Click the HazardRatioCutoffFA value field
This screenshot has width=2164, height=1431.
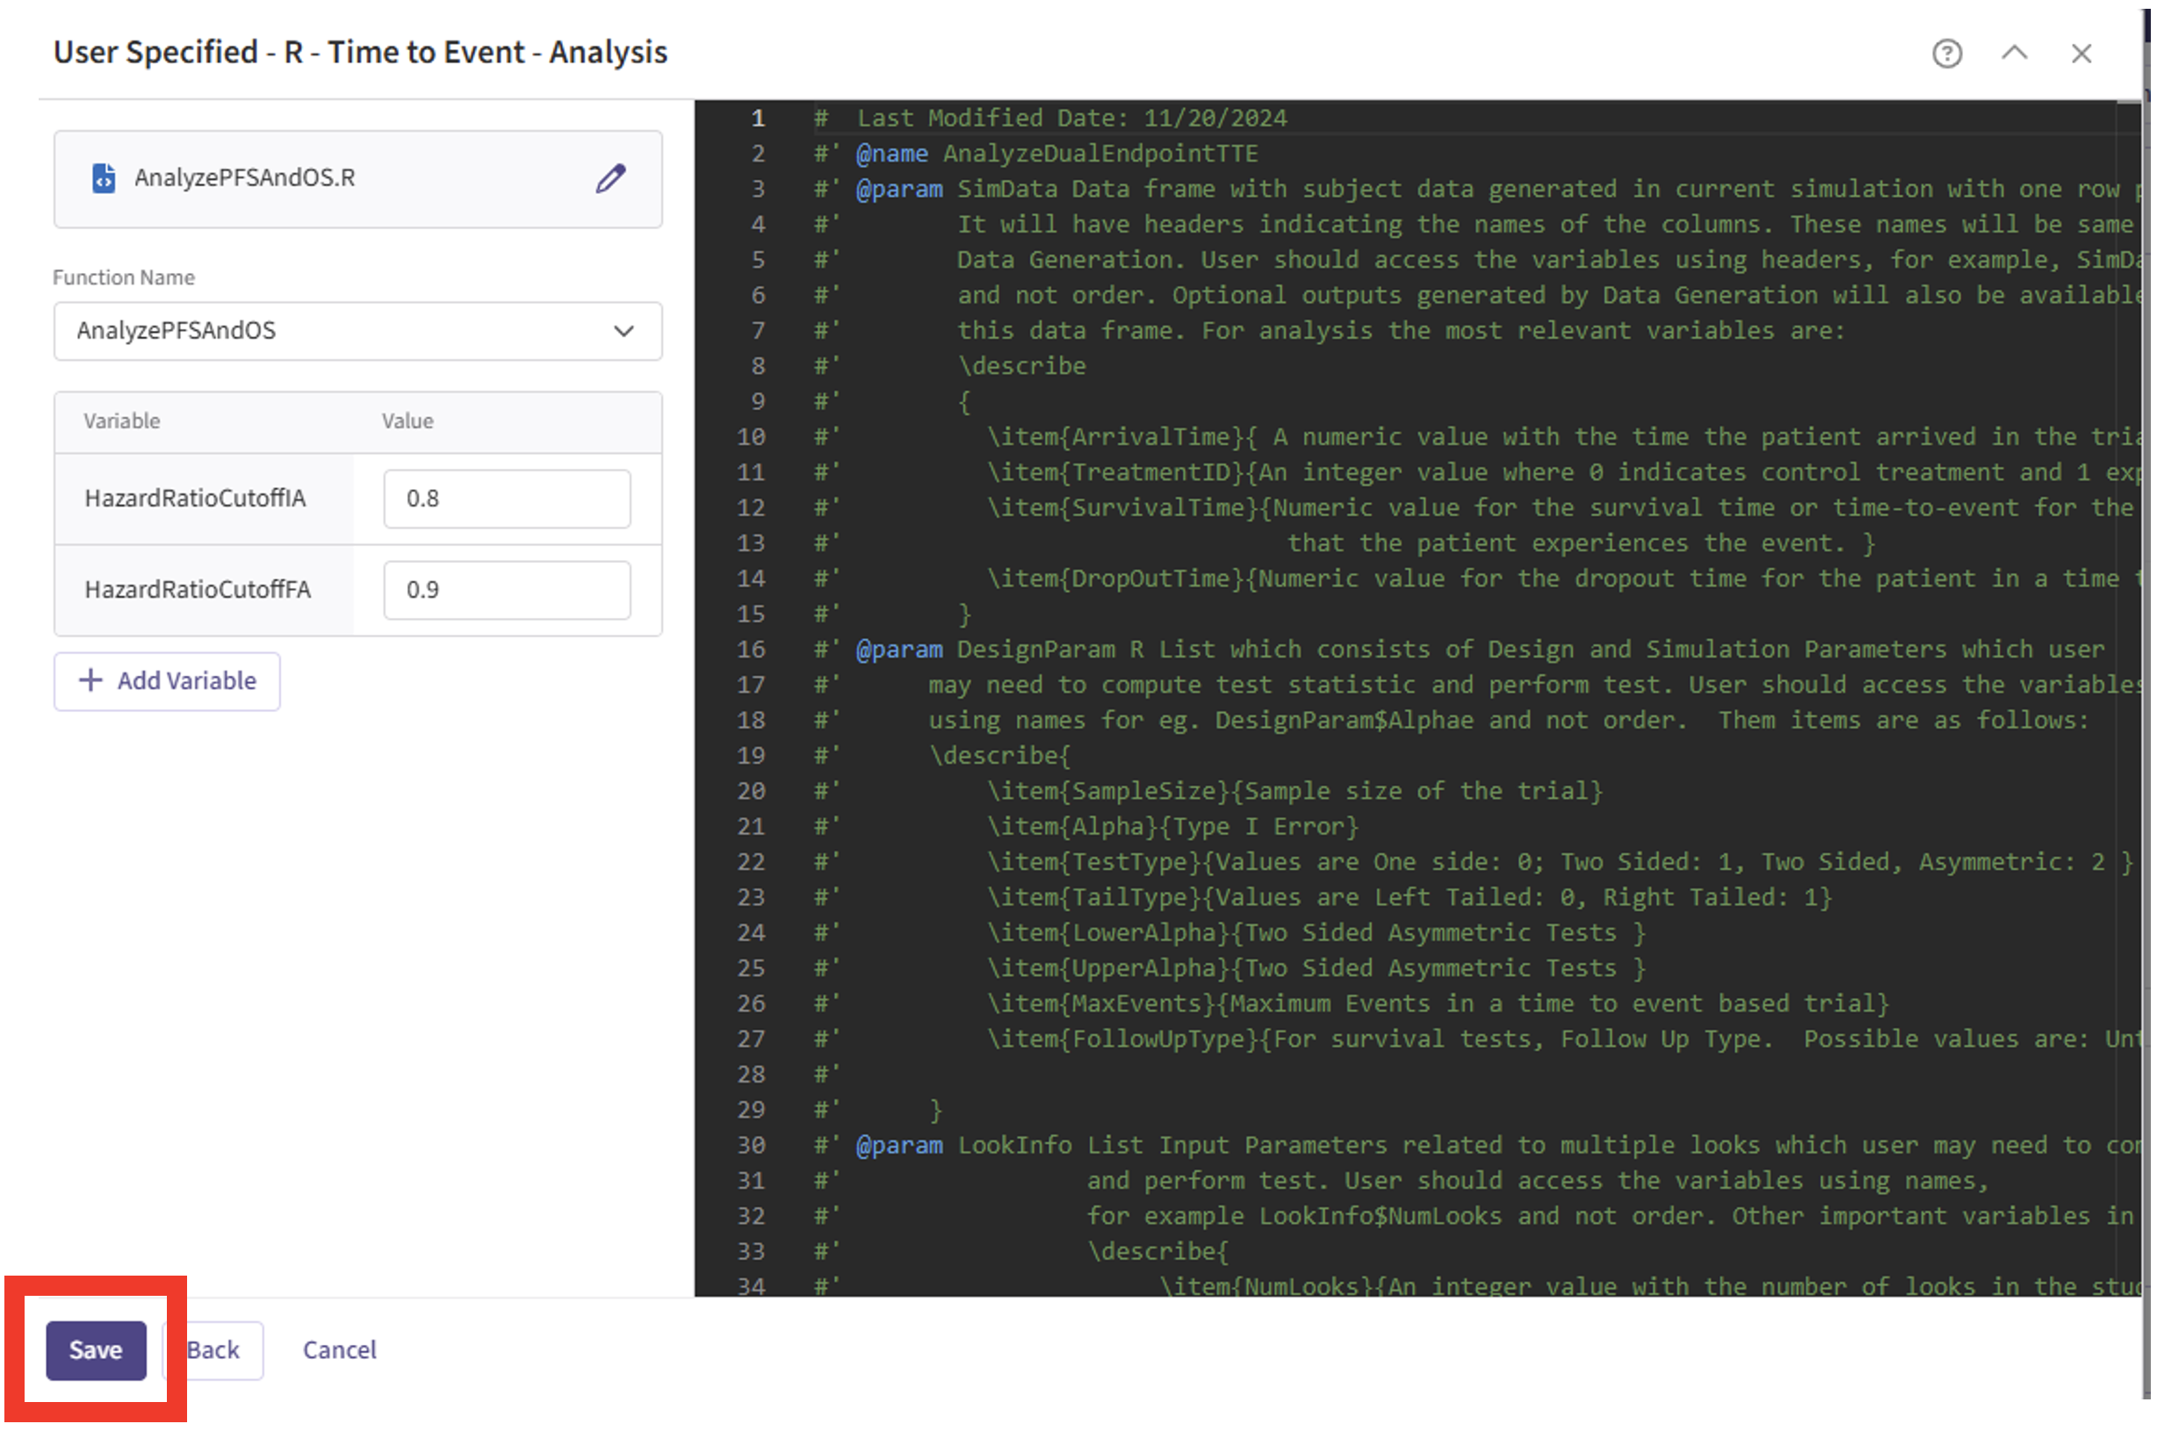pos(507,591)
